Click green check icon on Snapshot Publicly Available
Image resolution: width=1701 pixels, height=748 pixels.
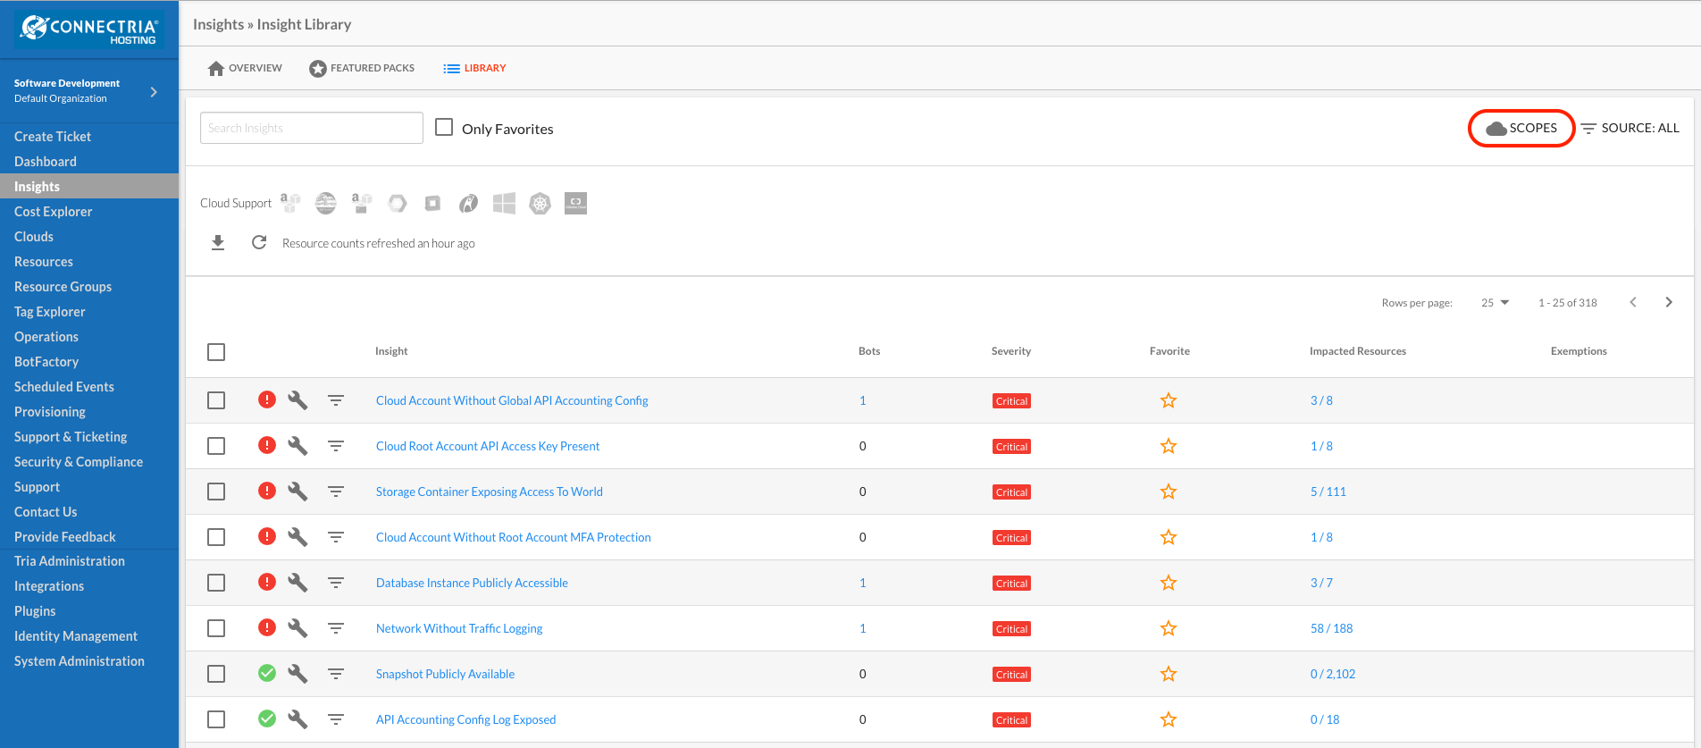coord(266,673)
